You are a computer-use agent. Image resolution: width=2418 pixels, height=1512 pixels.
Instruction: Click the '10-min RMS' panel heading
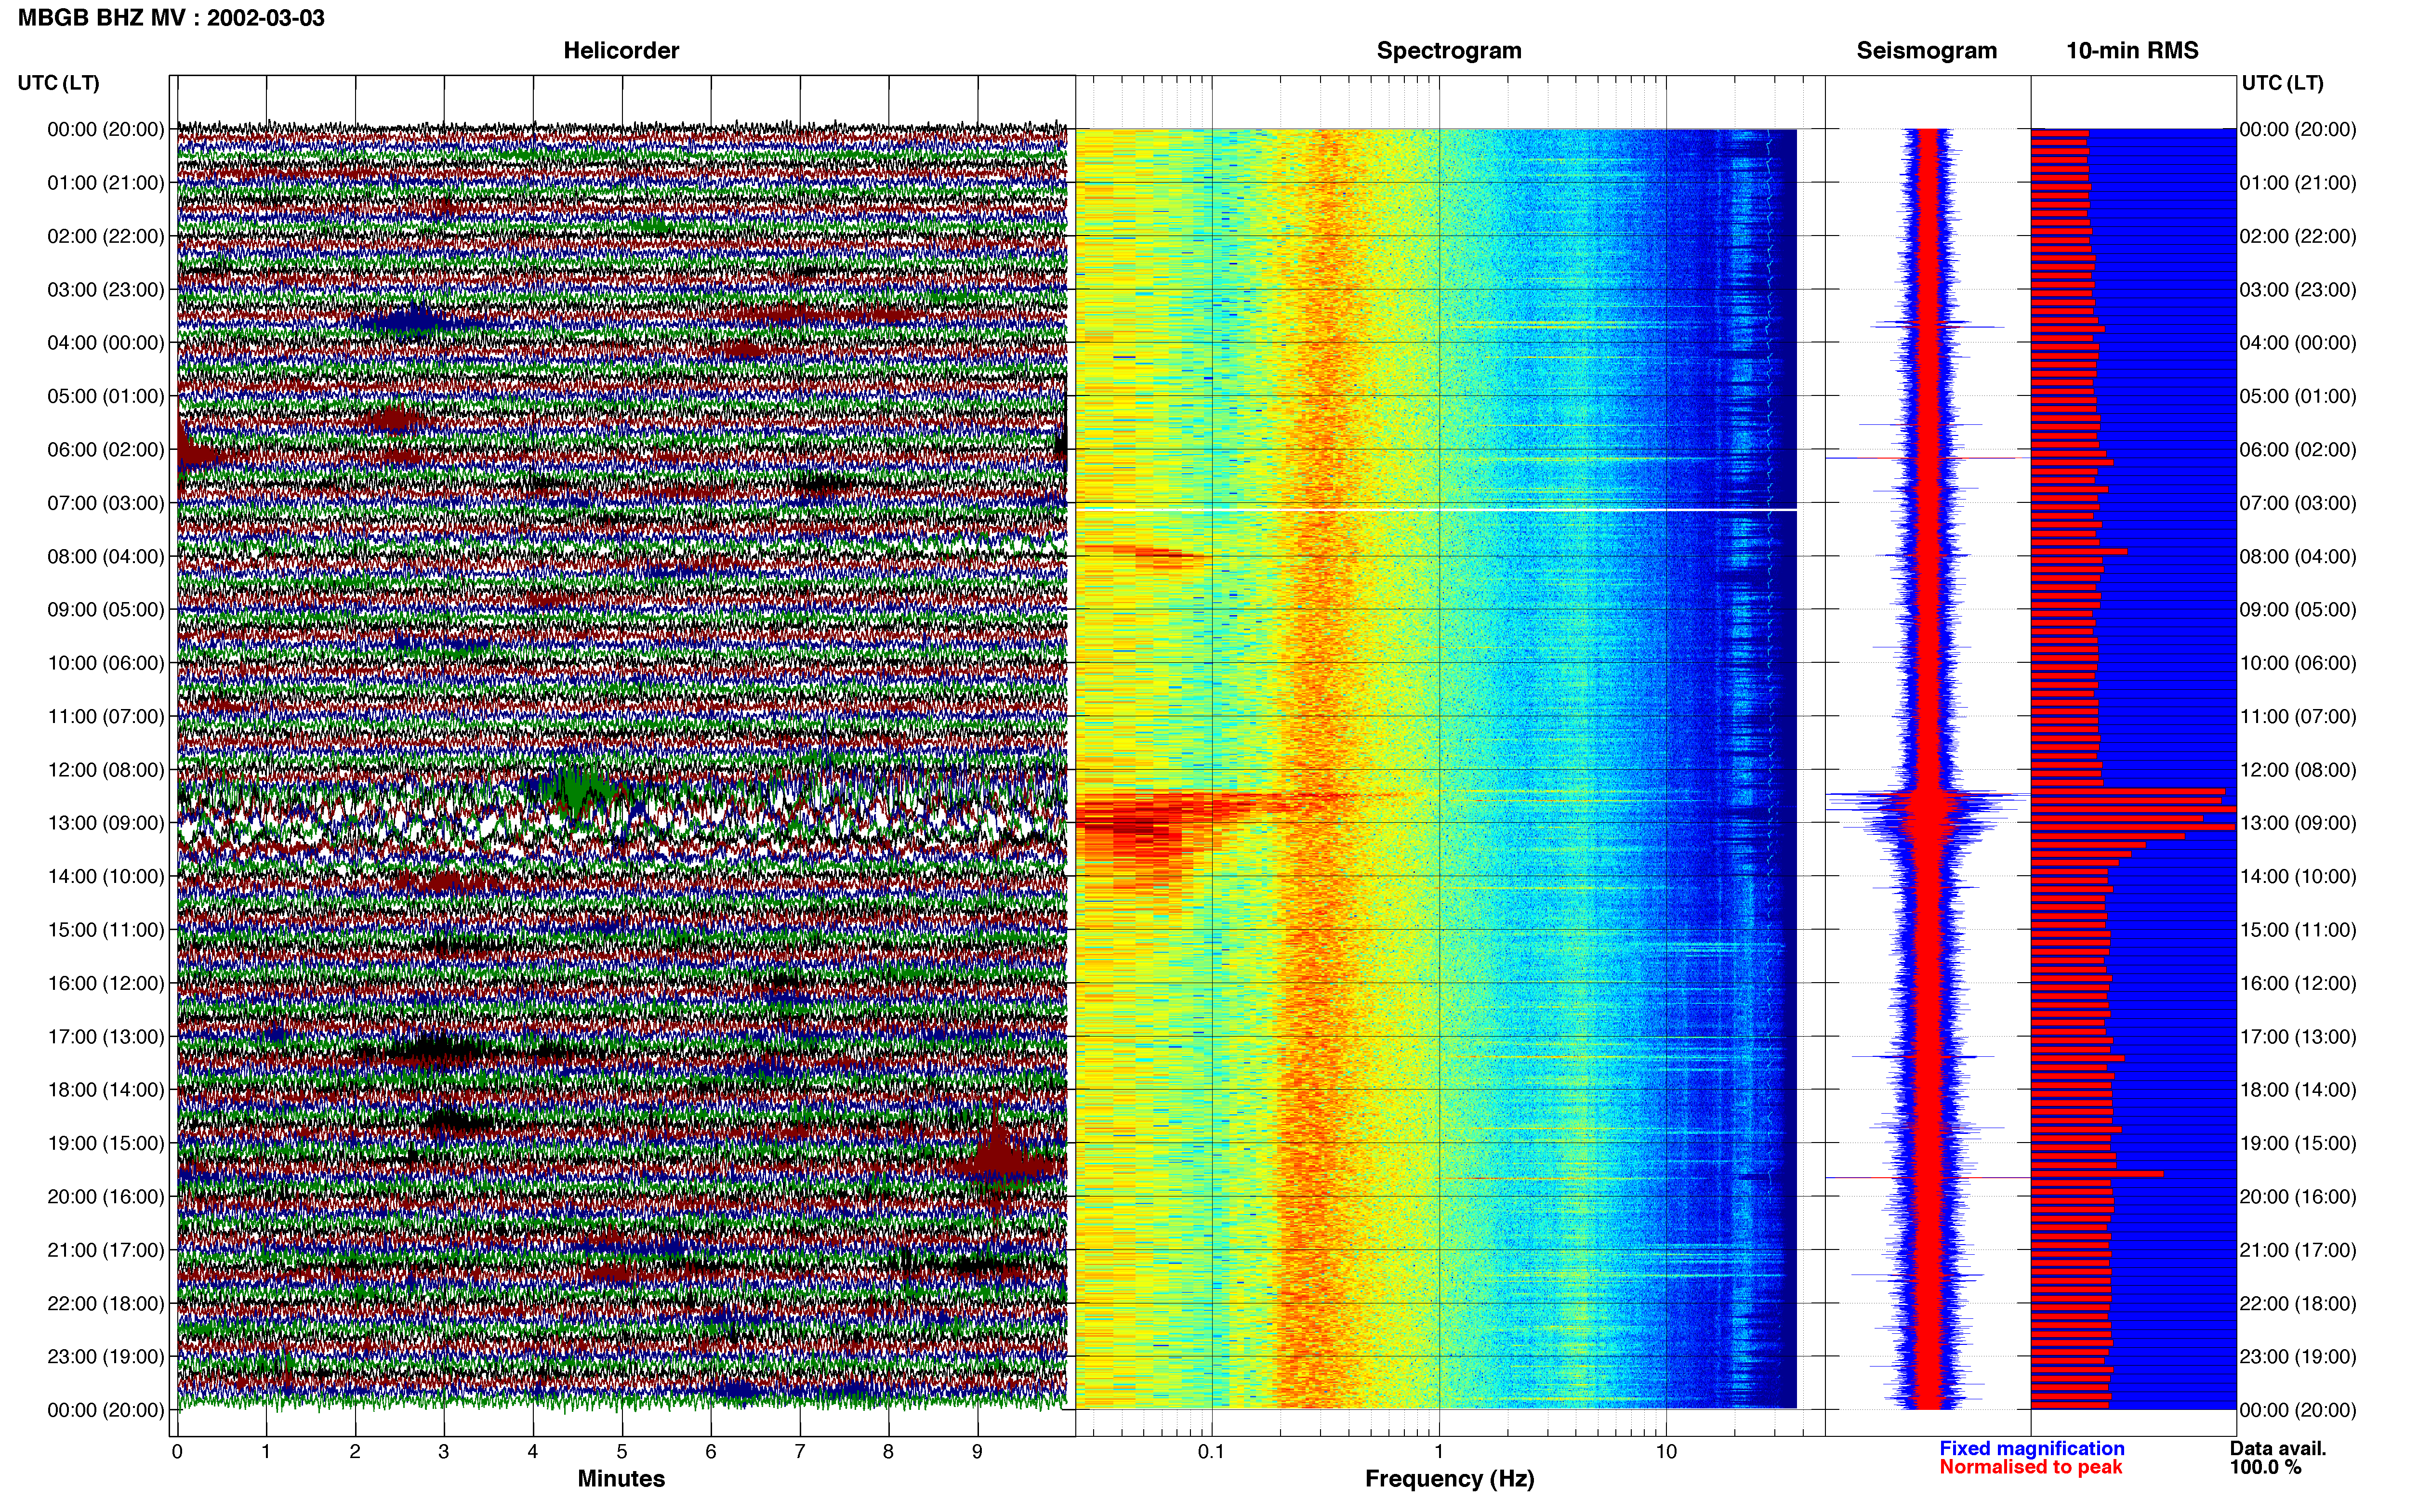tap(2132, 50)
